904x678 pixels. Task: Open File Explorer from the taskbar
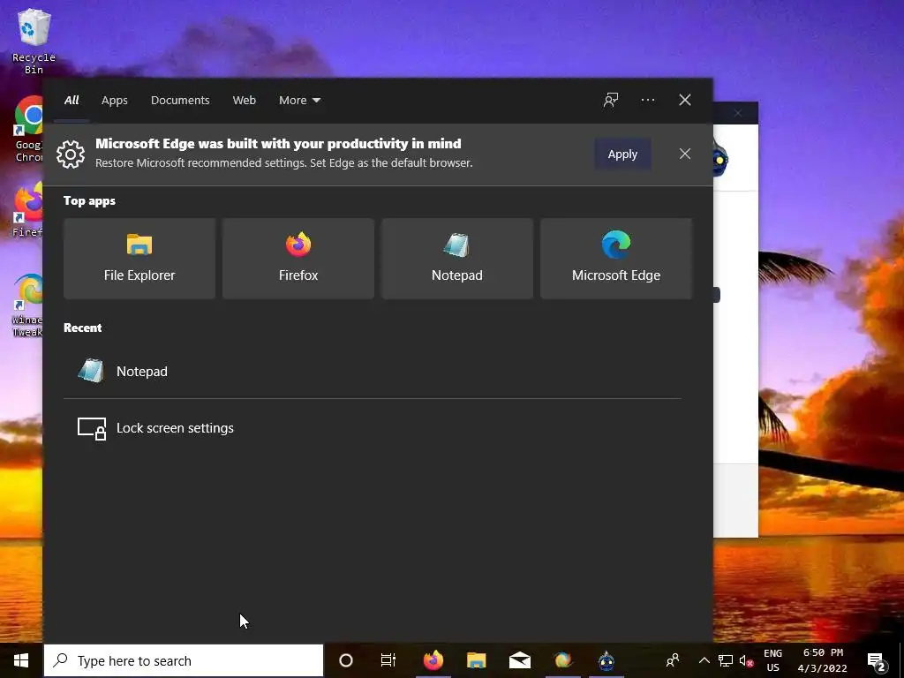coord(476,660)
